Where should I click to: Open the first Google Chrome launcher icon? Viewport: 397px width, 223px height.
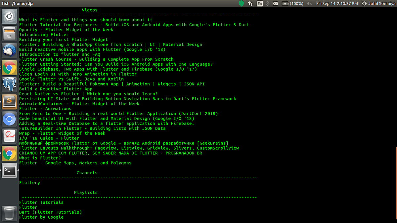[x=9, y=68]
